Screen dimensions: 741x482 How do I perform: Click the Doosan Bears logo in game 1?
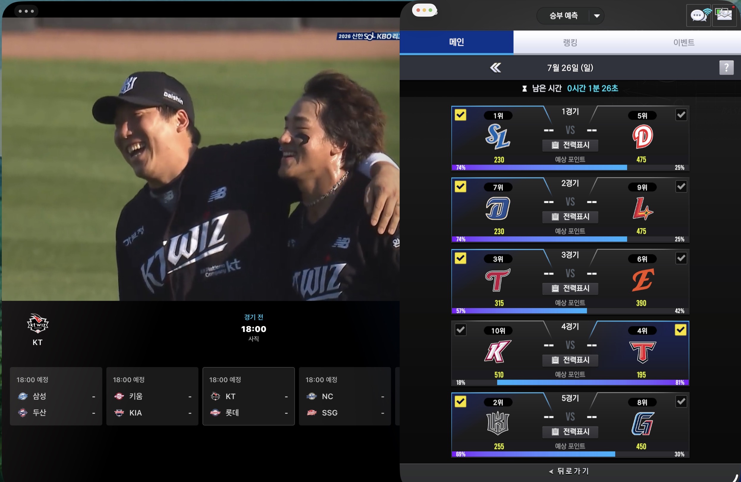coord(643,137)
